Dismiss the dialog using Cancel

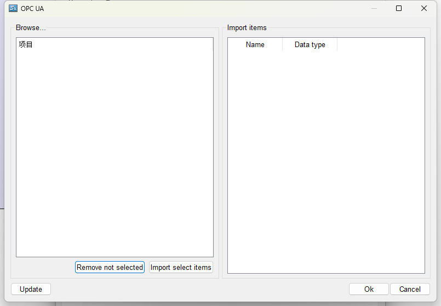point(410,289)
